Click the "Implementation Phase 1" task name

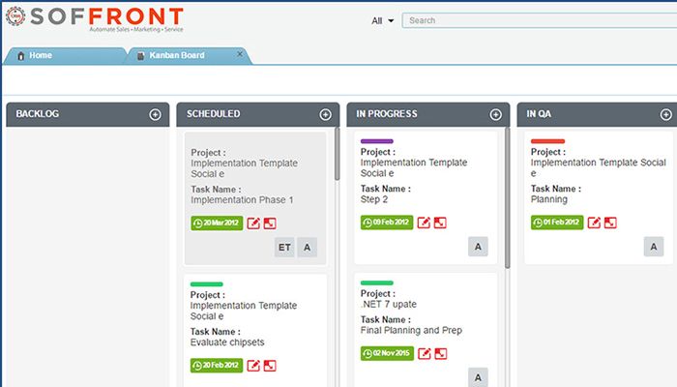(x=242, y=200)
